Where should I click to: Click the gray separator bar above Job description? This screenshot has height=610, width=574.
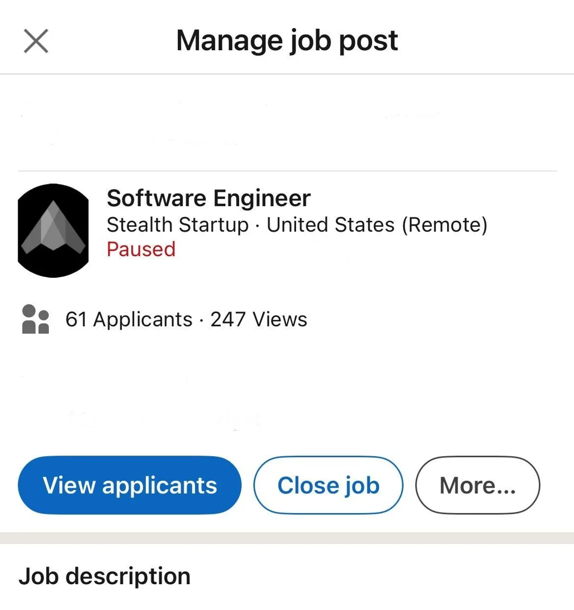point(287,538)
